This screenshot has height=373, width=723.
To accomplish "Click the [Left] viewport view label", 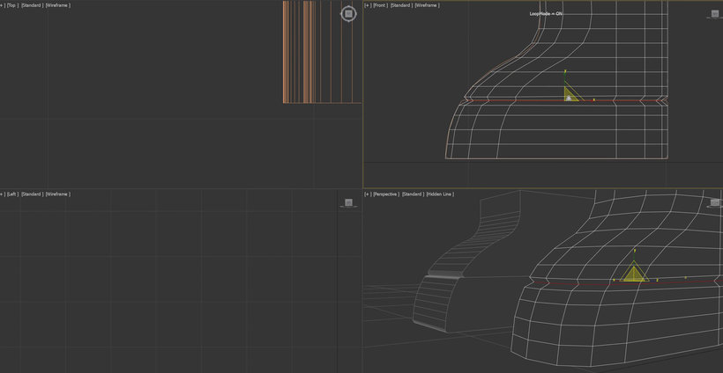I will point(11,194).
